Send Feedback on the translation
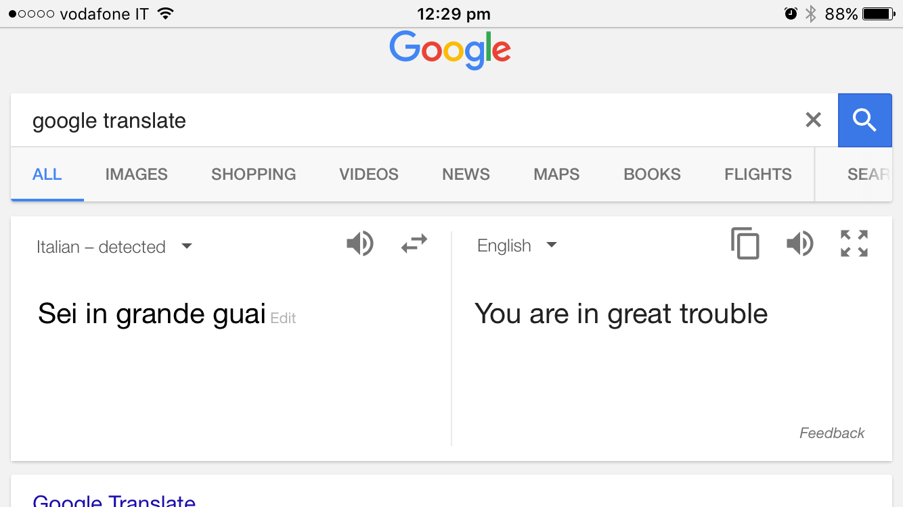903x507 pixels. (832, 433)
